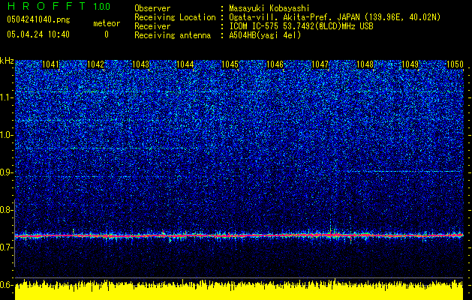Select the filename 0504241040.png
Screen dimensions: 472x300
[38, 19]
